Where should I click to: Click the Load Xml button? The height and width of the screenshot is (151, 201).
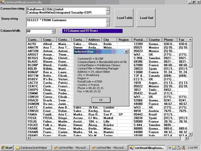click(x=146, y=18)
